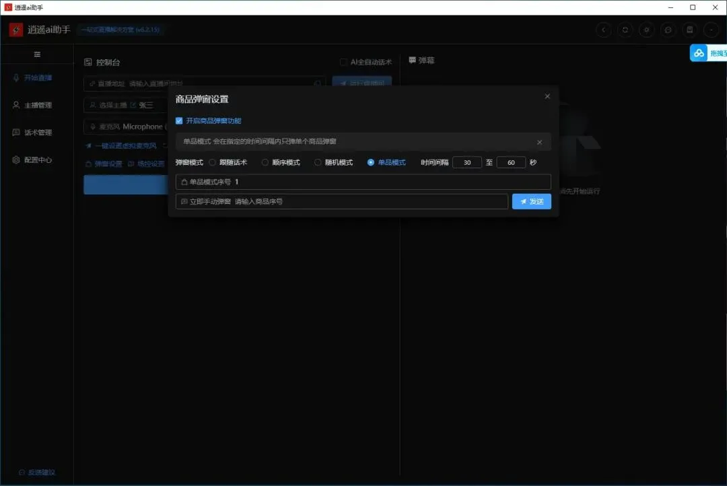Click the 直播地址 input field
This screenshot has width=727, height=486.
point(205,83)
